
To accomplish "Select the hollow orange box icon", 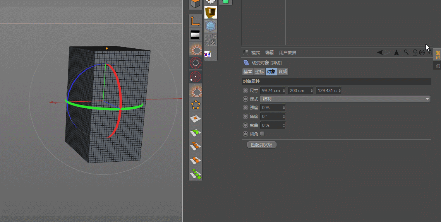I will 210,13.
